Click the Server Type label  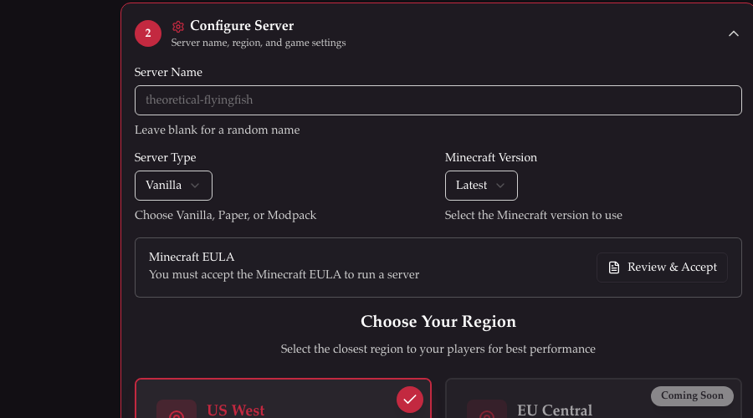pos(166,157)
